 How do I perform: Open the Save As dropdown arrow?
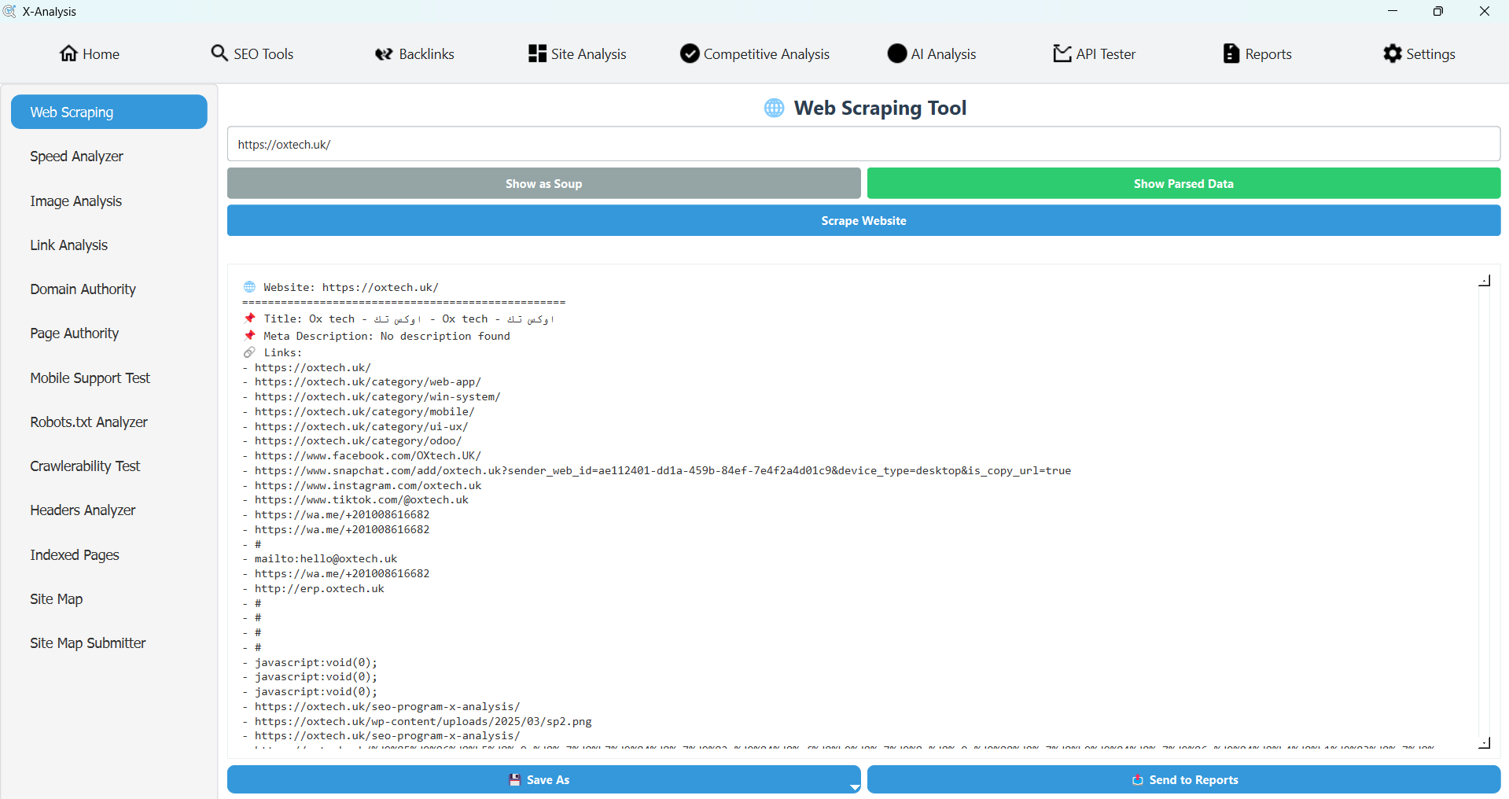(855, 787)
